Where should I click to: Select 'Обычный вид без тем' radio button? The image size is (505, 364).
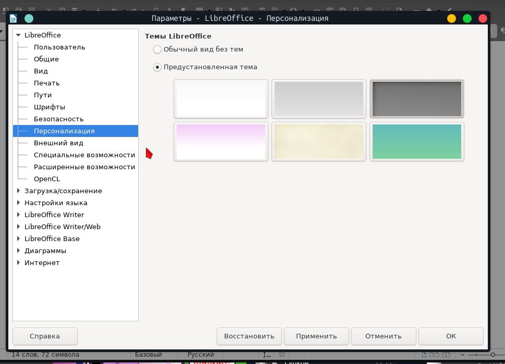[x=157, y=49]
